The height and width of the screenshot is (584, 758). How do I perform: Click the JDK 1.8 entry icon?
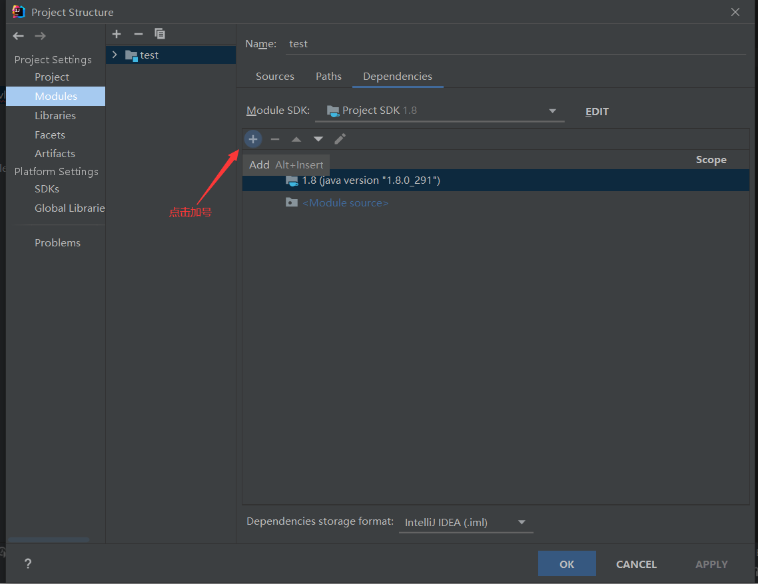pyautogui.click(x=292, y=181)
